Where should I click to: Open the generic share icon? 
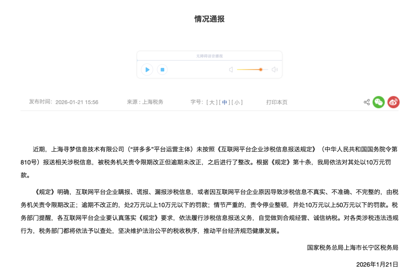coord(366,102)
